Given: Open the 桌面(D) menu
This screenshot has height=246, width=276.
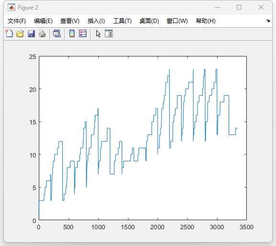Looking at the screenshot, I should click(149, 21).
